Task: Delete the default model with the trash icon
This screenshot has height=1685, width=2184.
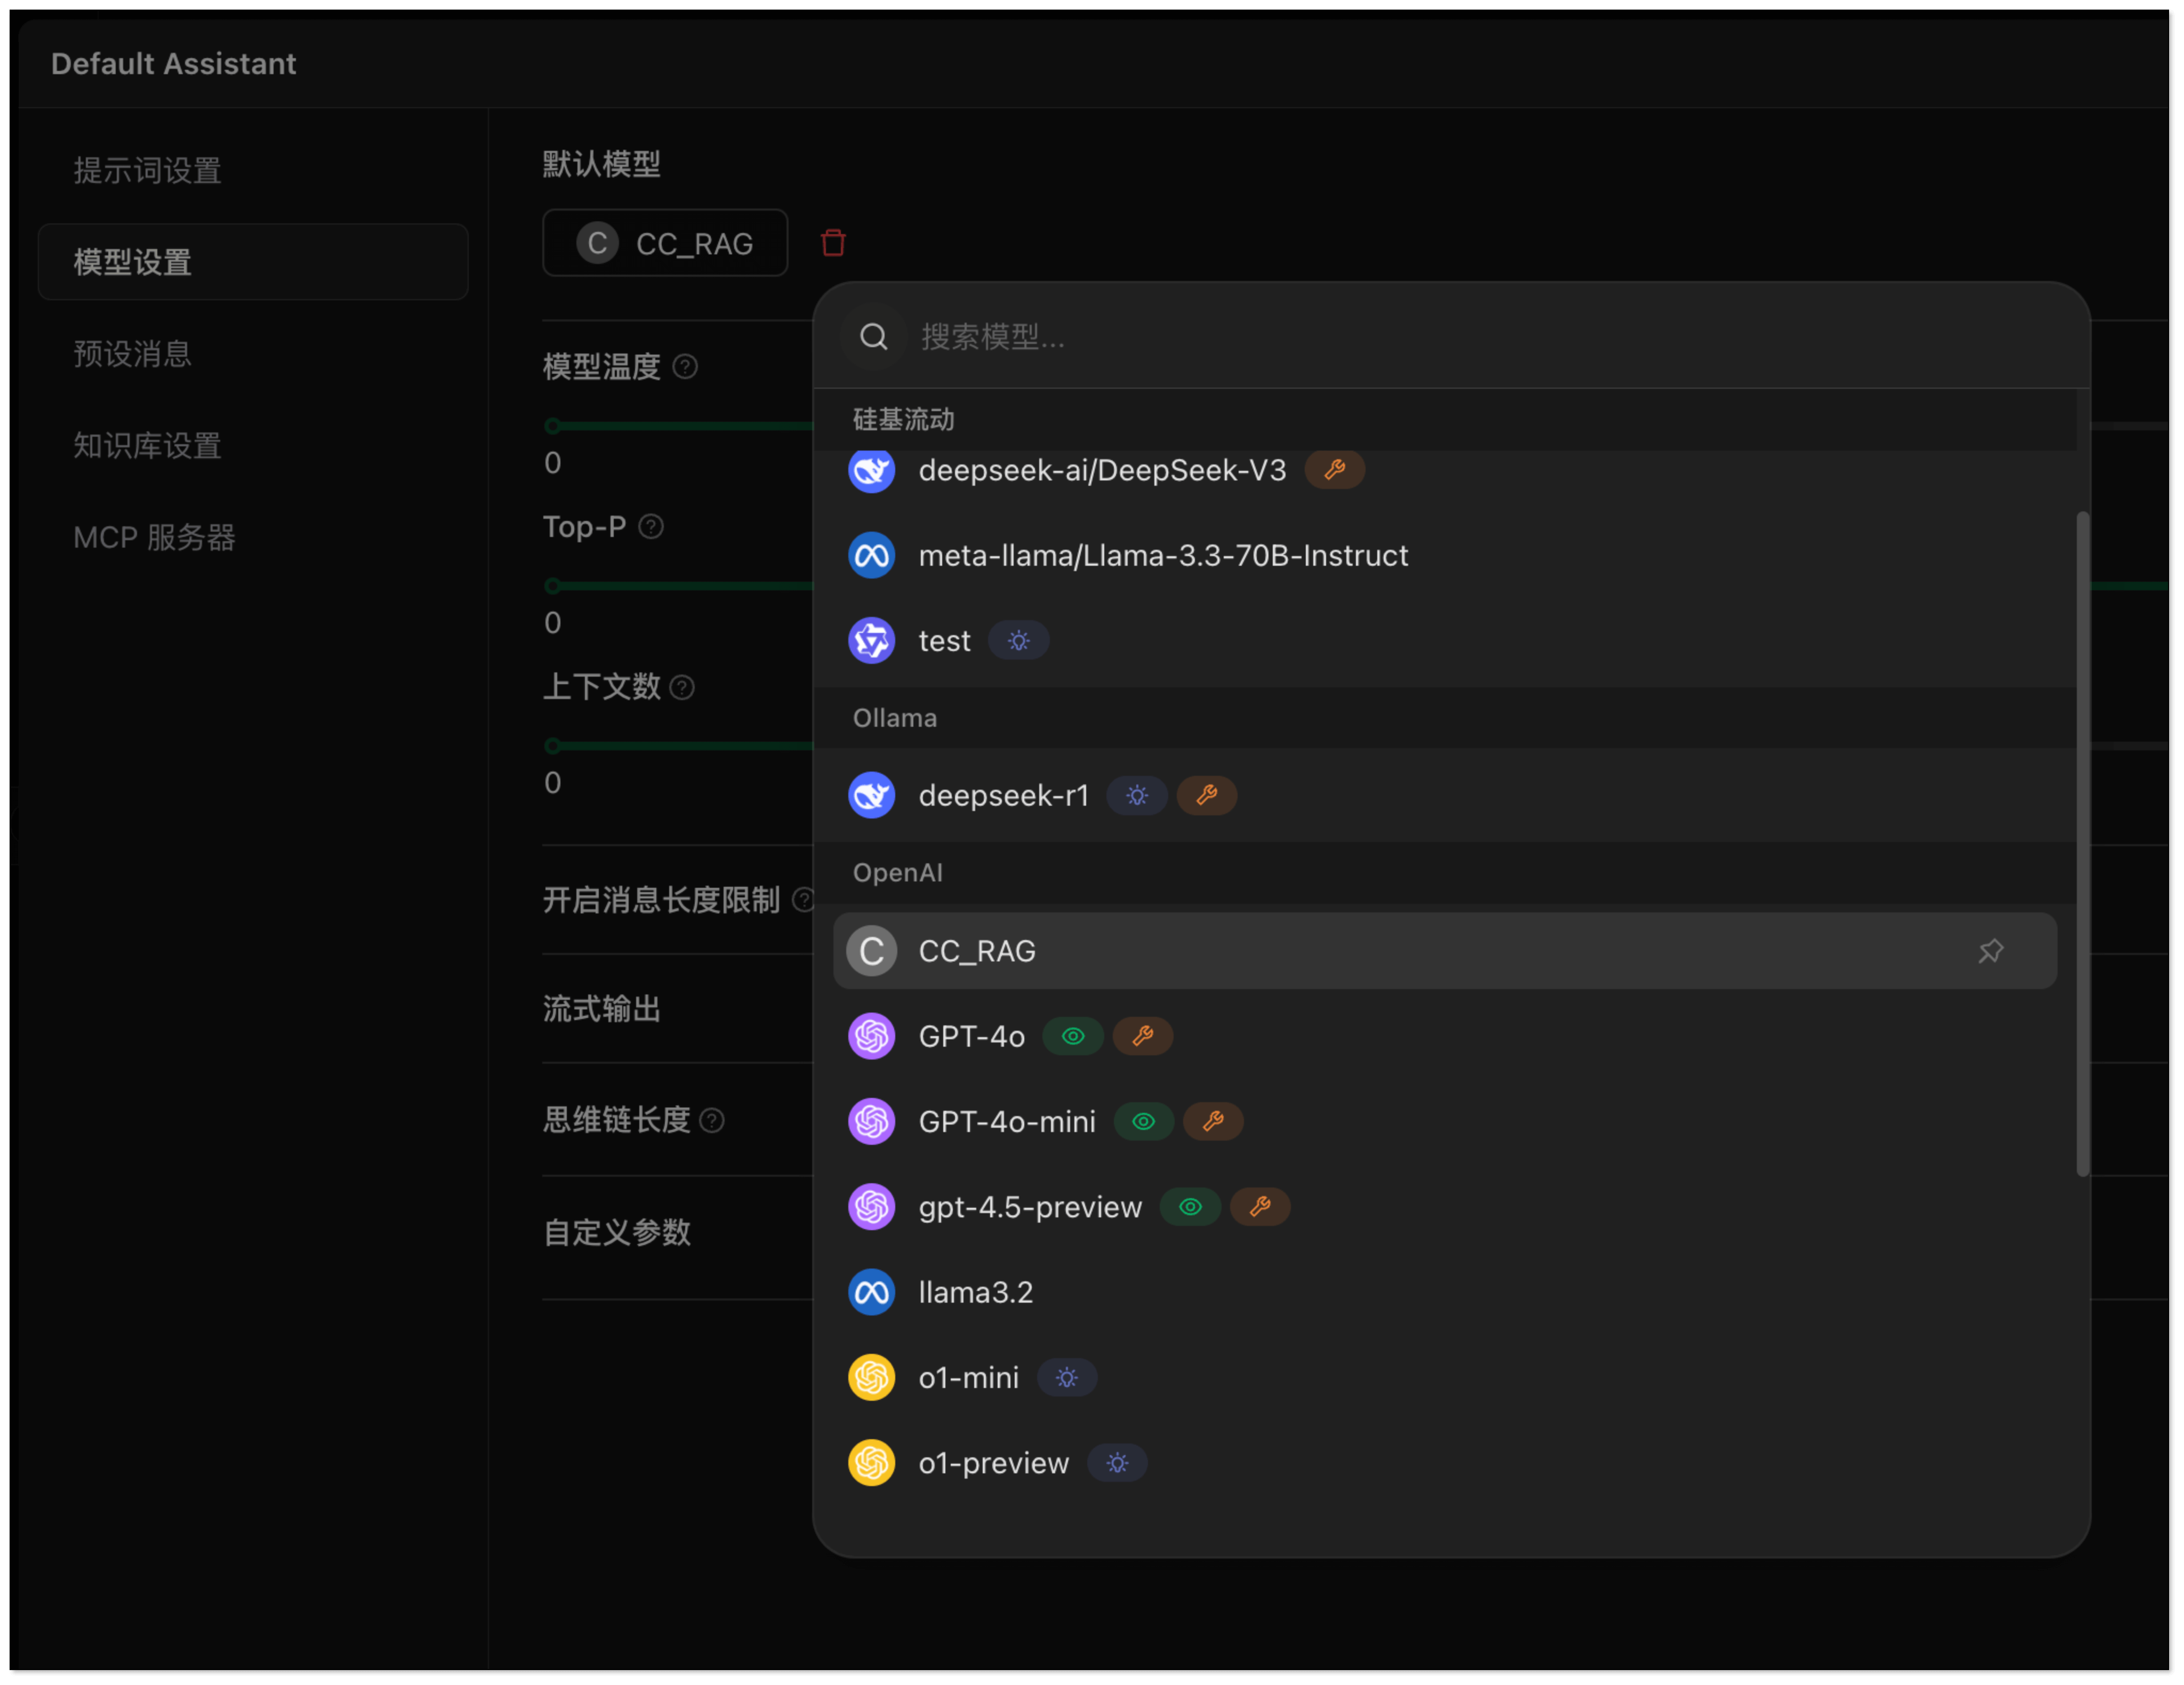Action: 833,243
